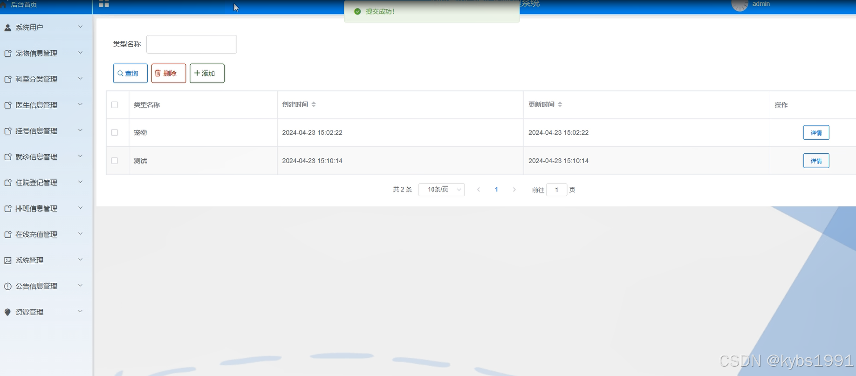This screenshot has height=376, width=856.
Task: Click the 医生信息管理 sidebar icon
Action: pyautogui.click(x=7, y=105)
